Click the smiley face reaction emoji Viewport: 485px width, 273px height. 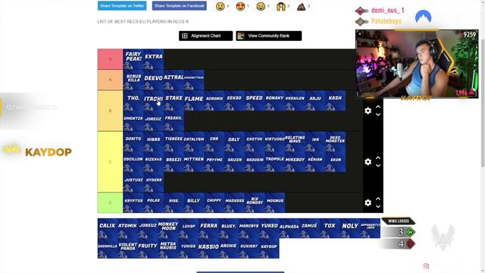[x=221, y=6]
